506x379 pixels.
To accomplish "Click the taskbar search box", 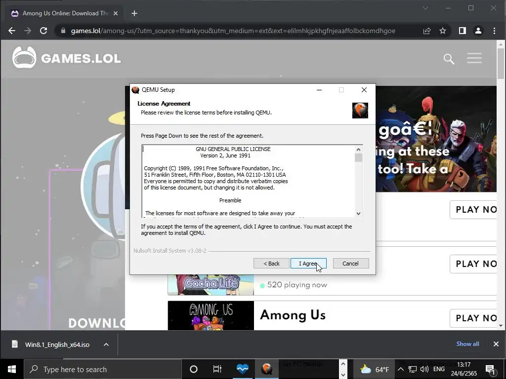I will point(103,369).
